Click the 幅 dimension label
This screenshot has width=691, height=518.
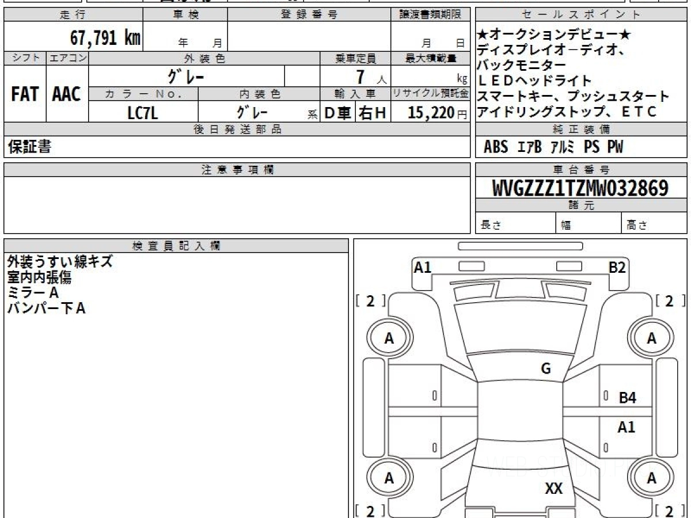pyautogui.click(x=566, y=226)
